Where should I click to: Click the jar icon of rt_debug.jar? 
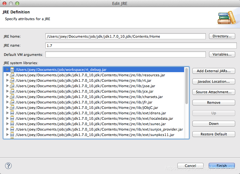12,70
